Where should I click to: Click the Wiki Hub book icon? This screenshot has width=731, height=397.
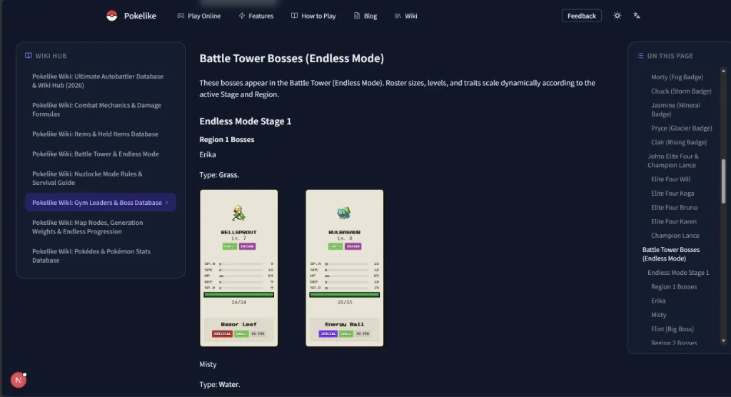pos(29,56)
